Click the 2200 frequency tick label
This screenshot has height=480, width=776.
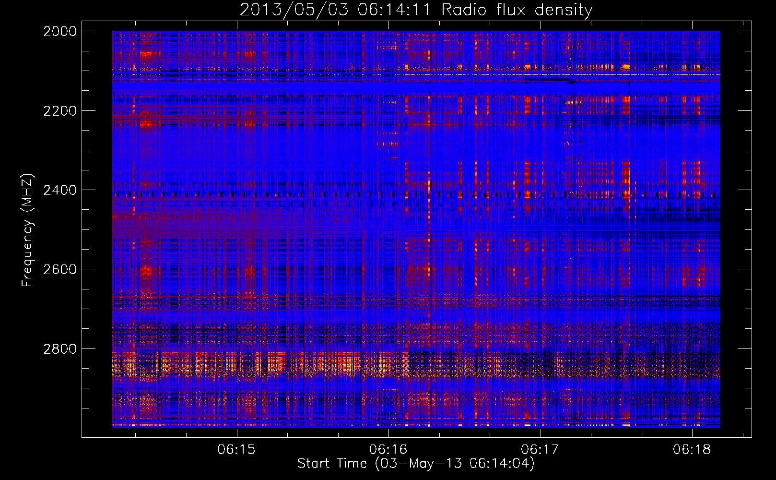click(60, 111)
